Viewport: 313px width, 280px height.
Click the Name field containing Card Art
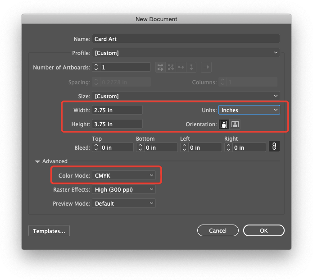click(186, 39)
